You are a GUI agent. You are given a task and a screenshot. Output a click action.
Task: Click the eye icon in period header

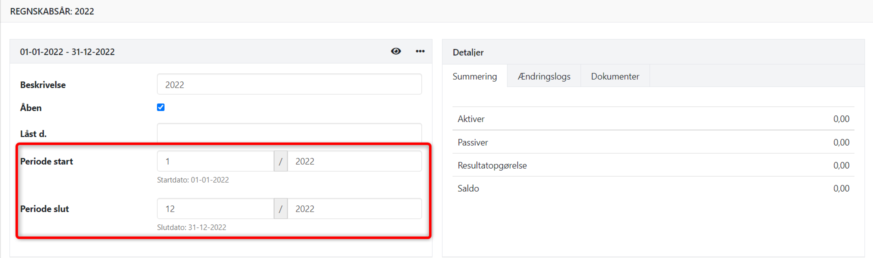(x=395, y=51)
